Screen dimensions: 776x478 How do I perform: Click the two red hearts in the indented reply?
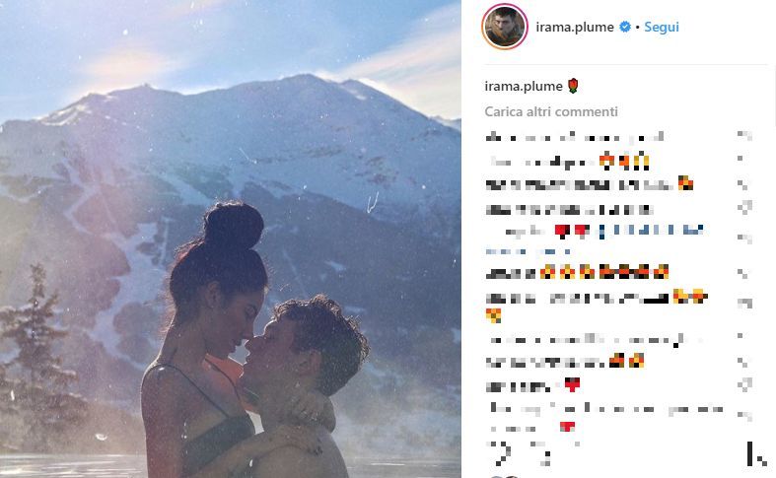coord(572,231)
